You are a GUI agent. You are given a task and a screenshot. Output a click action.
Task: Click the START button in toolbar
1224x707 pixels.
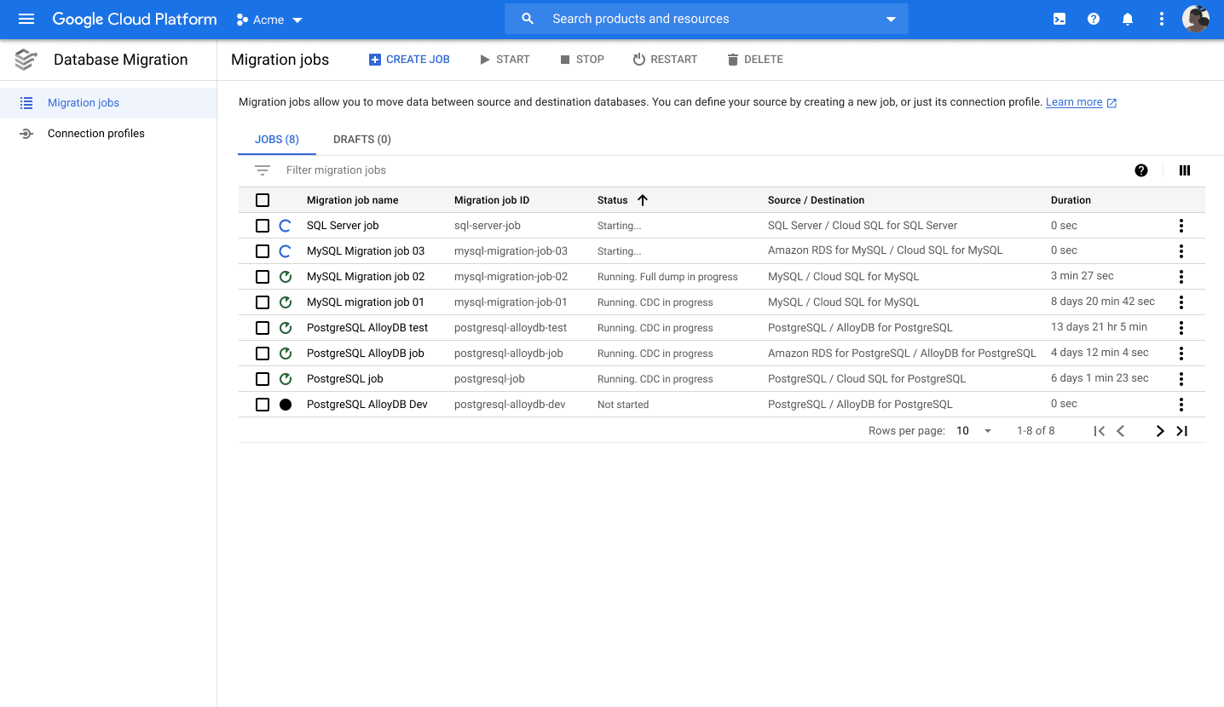[505, 60]
